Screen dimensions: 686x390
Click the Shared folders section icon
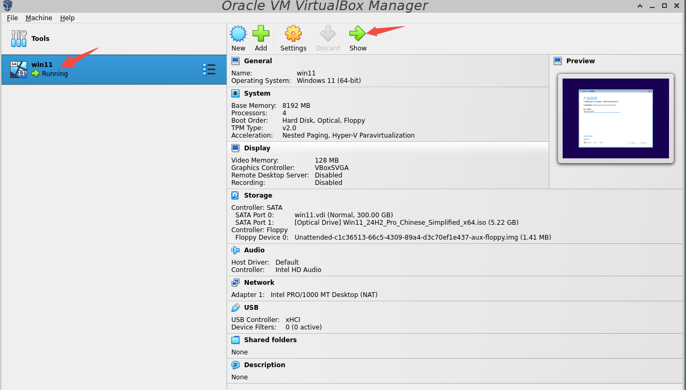[x=236, y=340]
